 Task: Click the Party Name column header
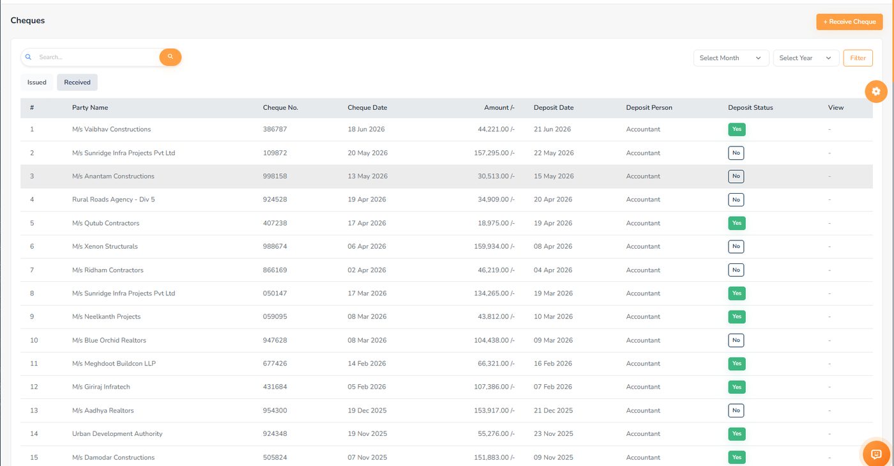pyautogui.click(x=90, y=107)
